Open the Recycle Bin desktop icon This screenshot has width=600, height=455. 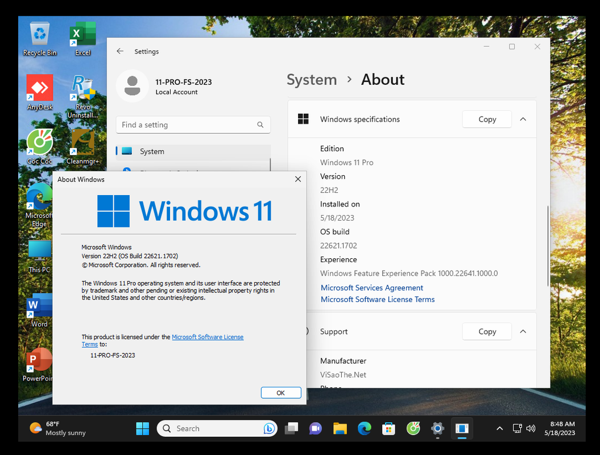pos(40,39)
